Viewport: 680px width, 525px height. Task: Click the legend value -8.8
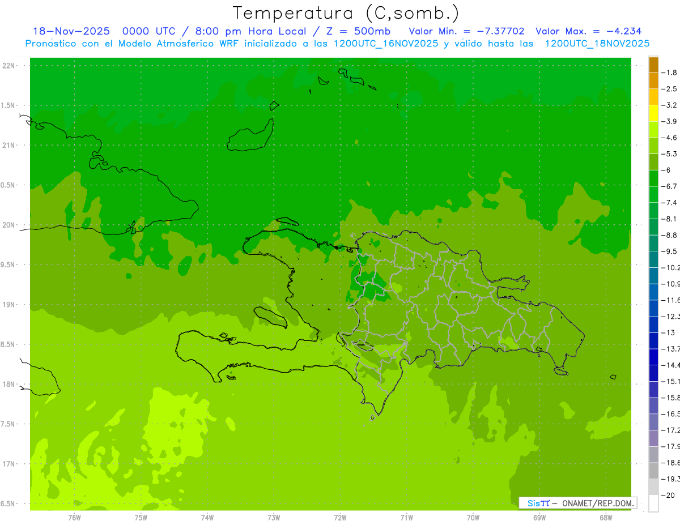(x=669, y=235)
